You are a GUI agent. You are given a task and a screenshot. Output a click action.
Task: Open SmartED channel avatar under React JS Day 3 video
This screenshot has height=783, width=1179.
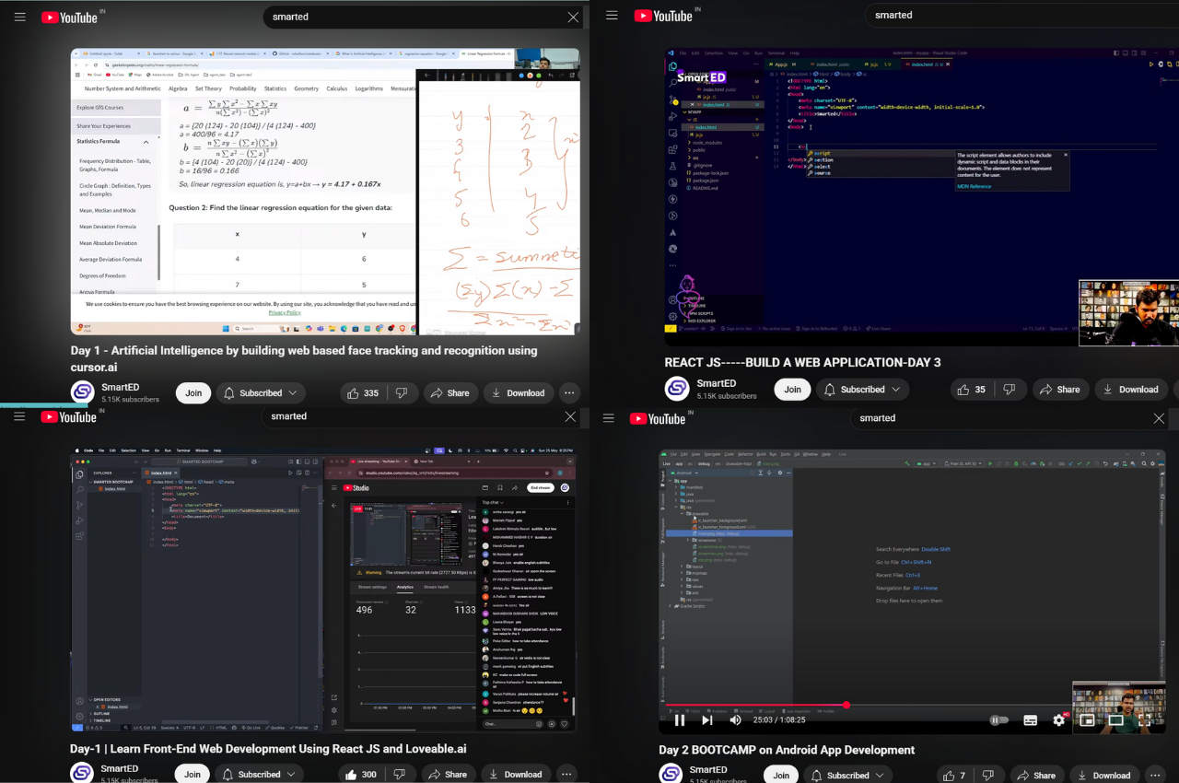tap(677, 389)
